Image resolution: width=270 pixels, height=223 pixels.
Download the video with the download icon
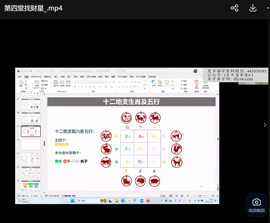pos(253,8)
